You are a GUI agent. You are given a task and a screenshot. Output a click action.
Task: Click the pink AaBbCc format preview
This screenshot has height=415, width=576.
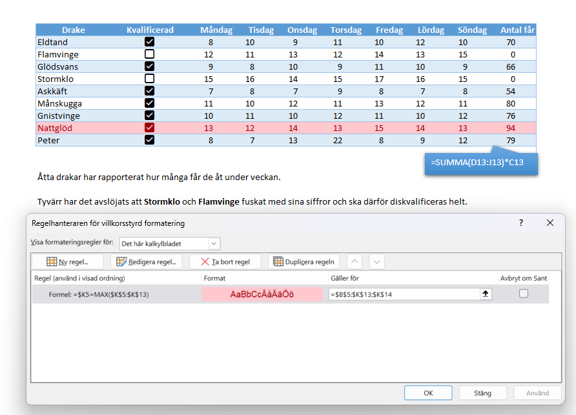tap(262, 294)
